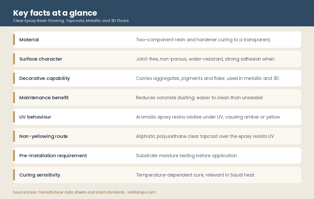Viewport: 314px width, 199px height.
Task: Click the tan accent bar beside Material
Action: (x=14, y=40)
